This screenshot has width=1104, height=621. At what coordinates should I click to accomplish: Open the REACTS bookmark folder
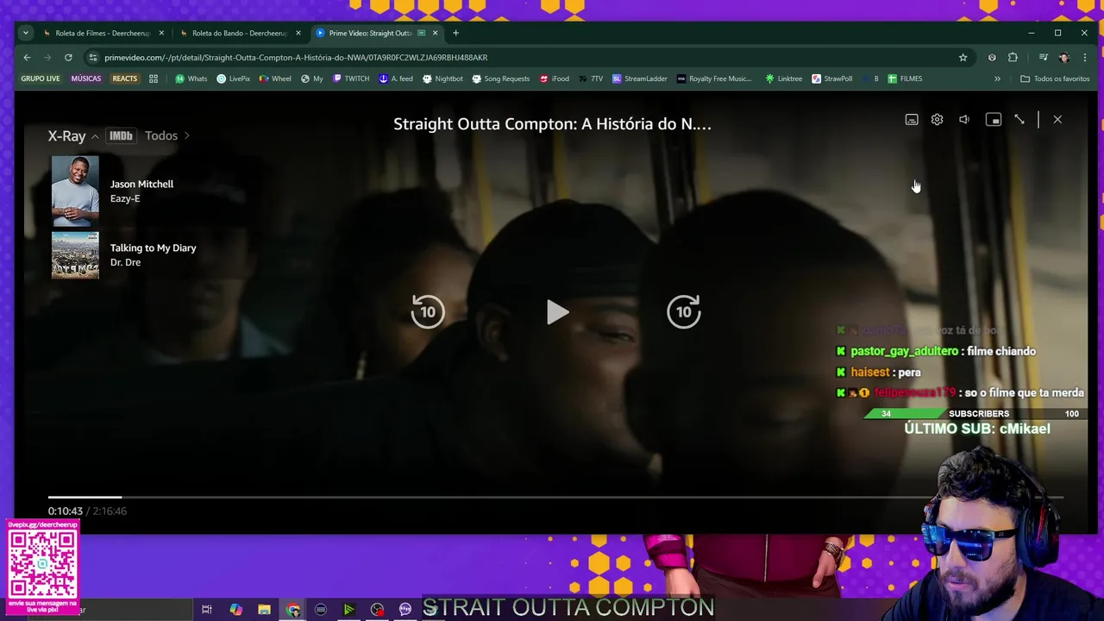(x=125, y=78)
